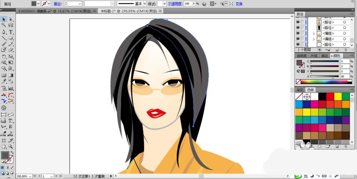Select the Gradient tool
This screenshot has height=179, width=357.
(x=11, y=75)
